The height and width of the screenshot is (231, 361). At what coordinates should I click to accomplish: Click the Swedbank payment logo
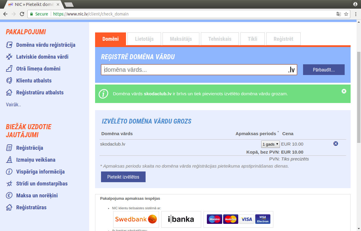pos(136,219)
